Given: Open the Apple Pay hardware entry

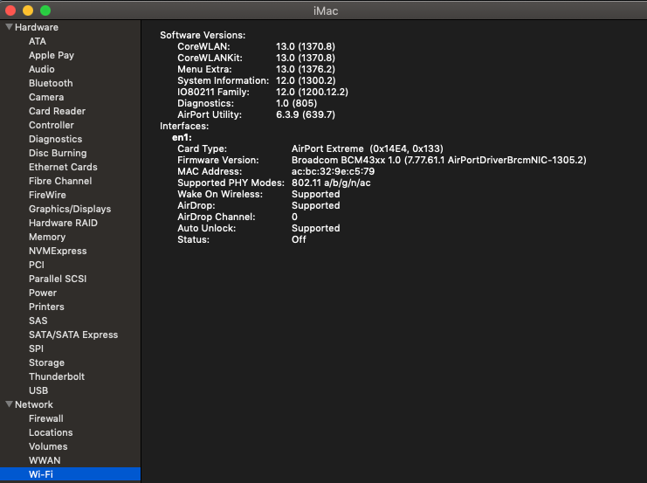Looking at the screenshot, I should point(52,55).
